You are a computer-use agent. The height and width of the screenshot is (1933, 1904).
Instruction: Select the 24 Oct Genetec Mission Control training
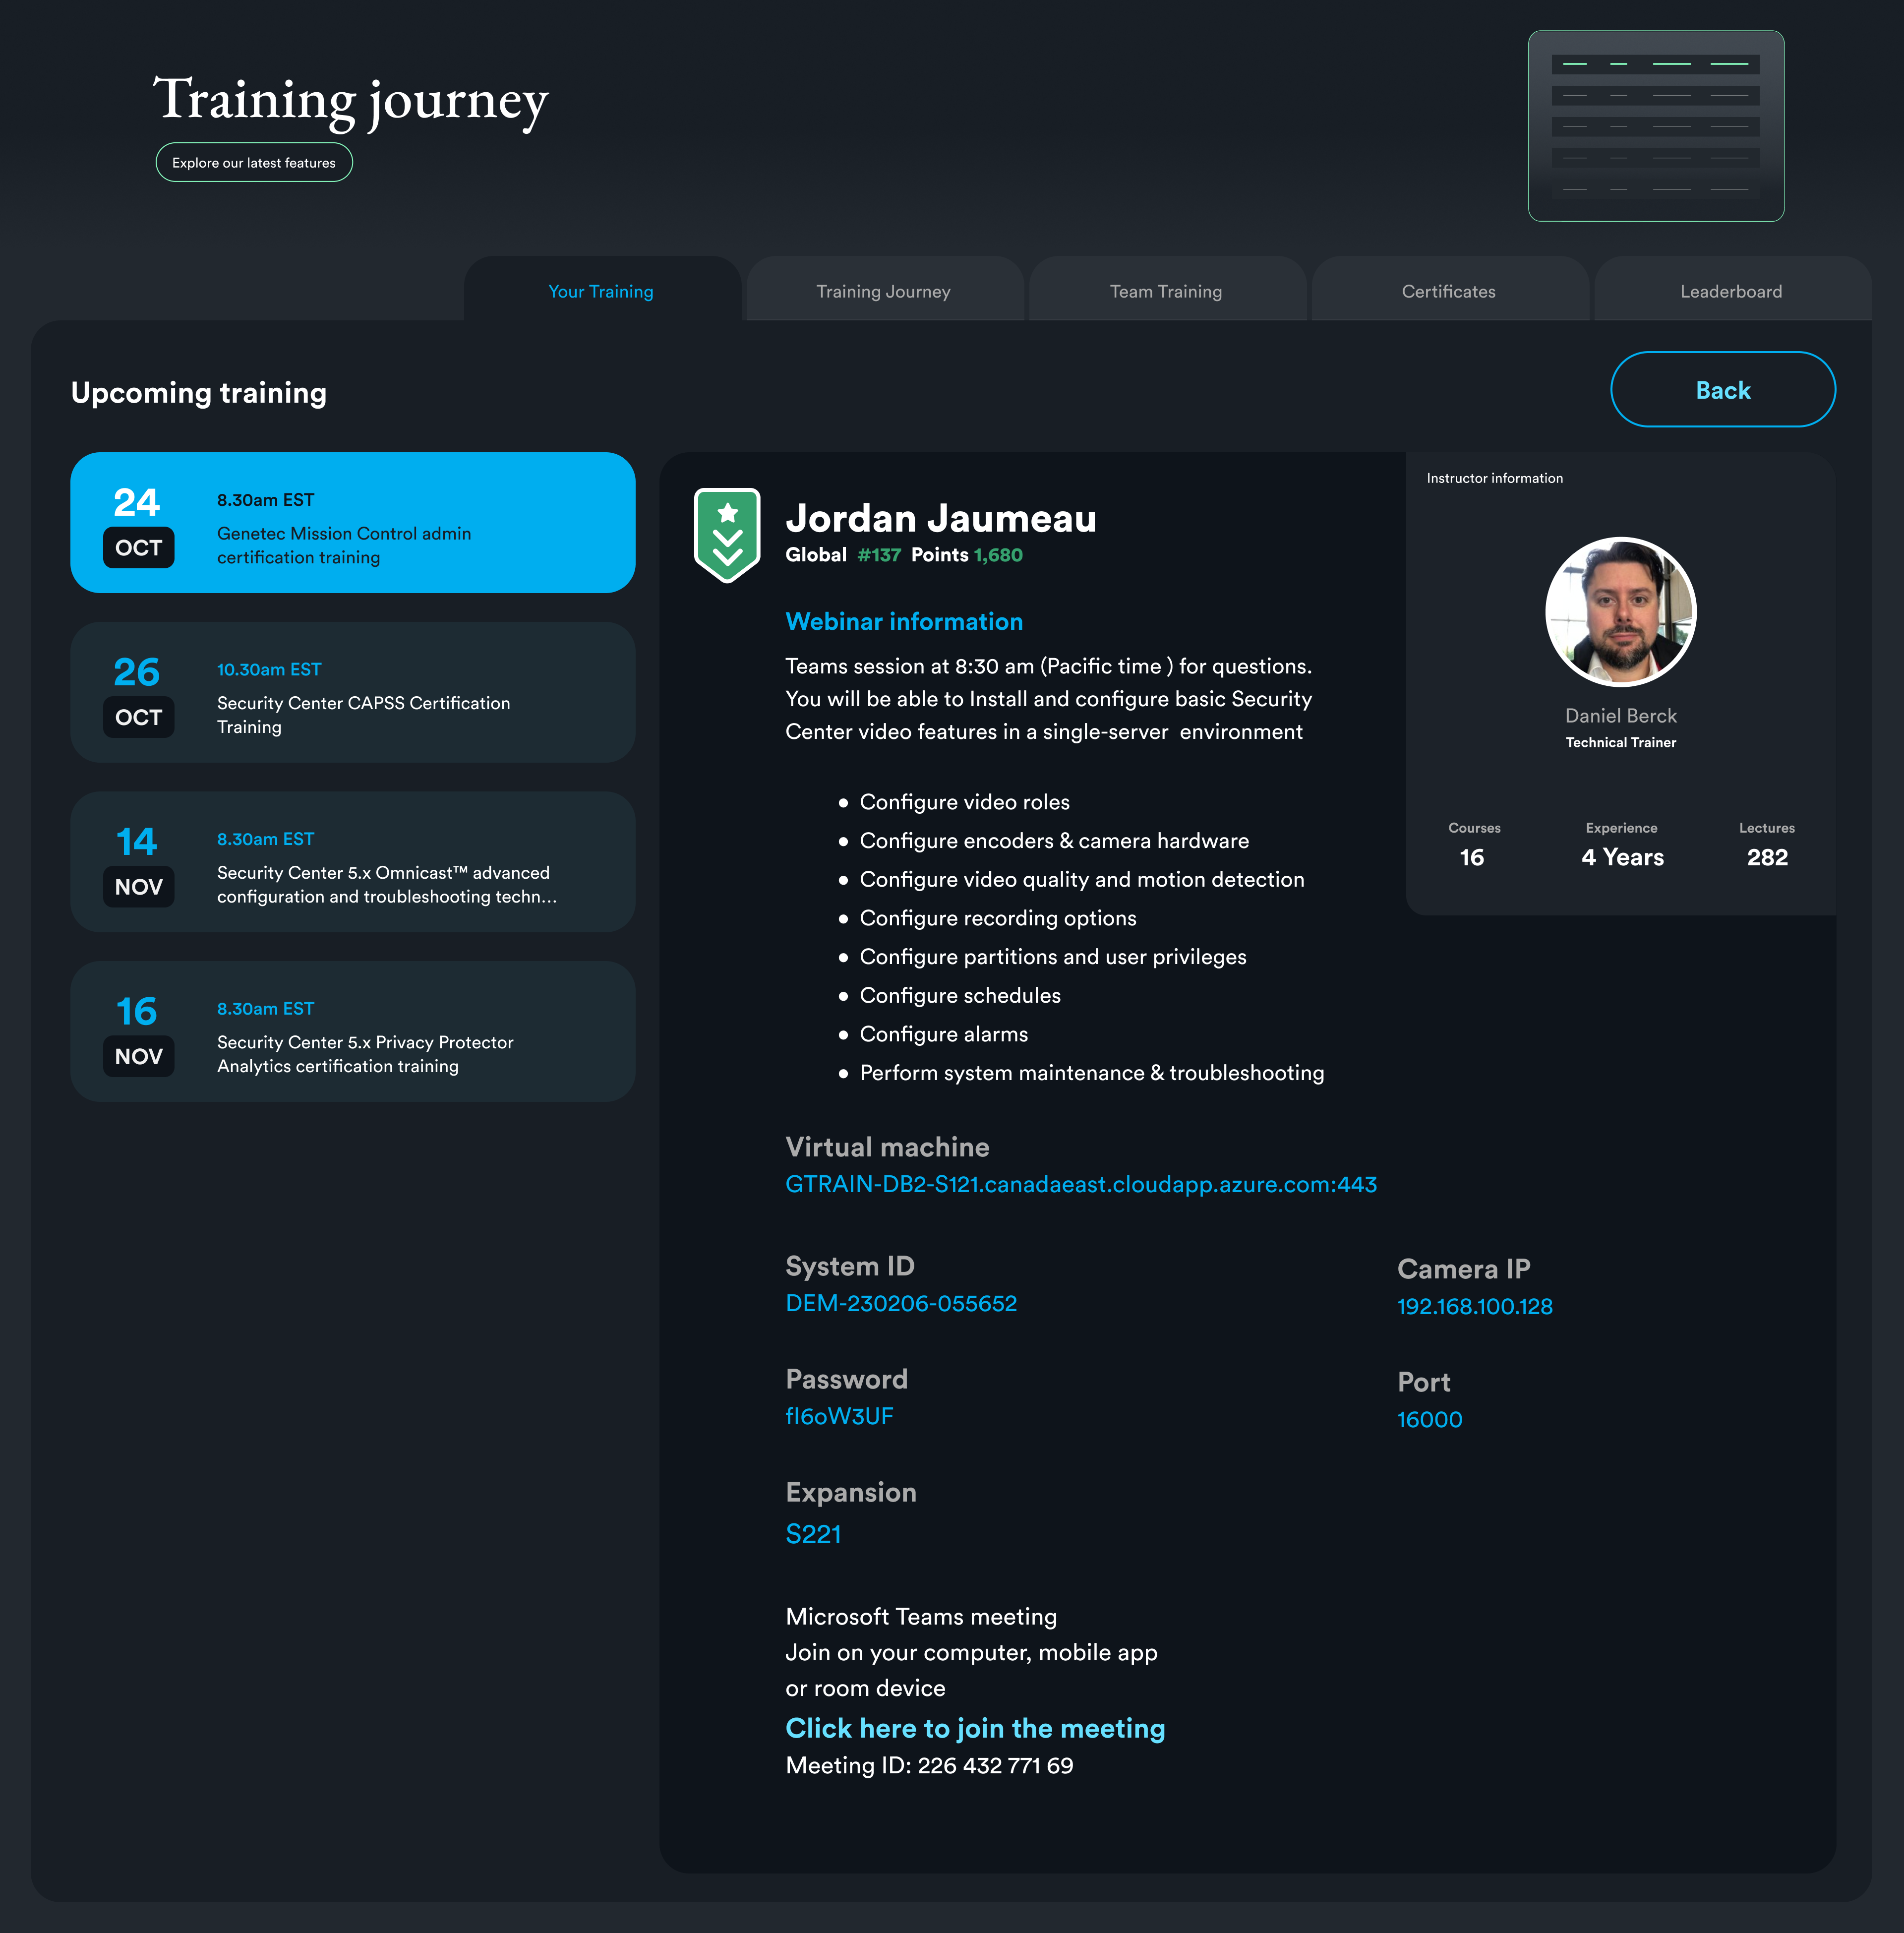pyautogui.click(x=353, y=523)
